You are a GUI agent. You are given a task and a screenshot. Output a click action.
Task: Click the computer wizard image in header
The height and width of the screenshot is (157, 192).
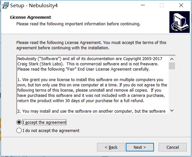click(180, 22)
